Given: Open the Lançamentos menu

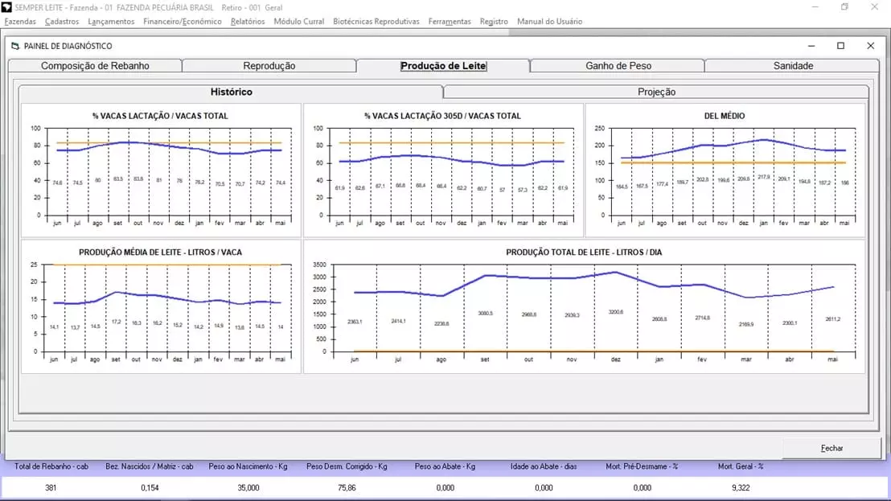Looking at the screenshot, I should tap(111, 22).
